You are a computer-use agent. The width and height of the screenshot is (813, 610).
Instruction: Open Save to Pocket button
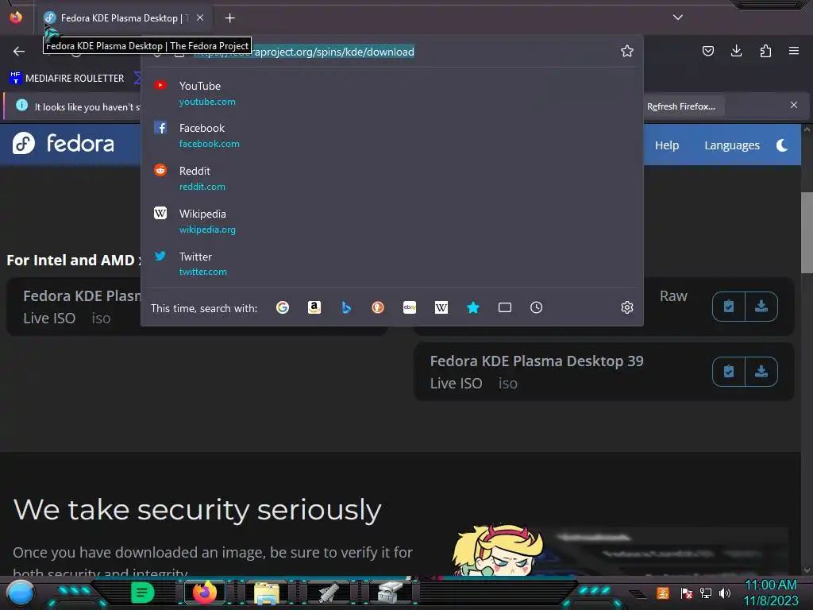click(707, 51)
